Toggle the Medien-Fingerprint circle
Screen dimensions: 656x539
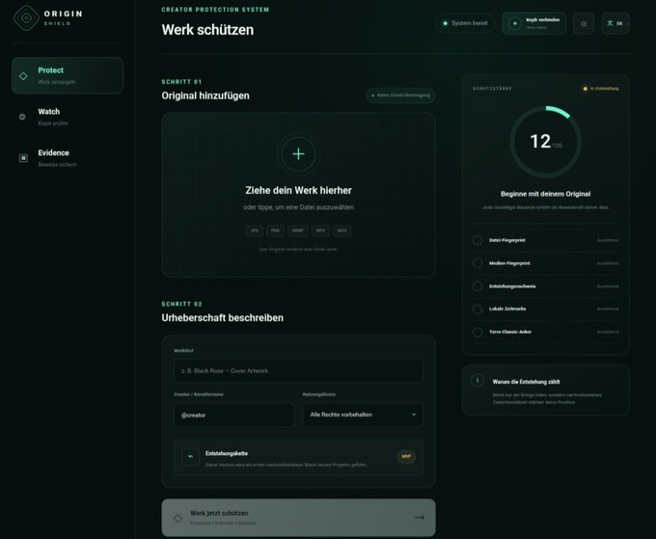[x=478, y=263]
